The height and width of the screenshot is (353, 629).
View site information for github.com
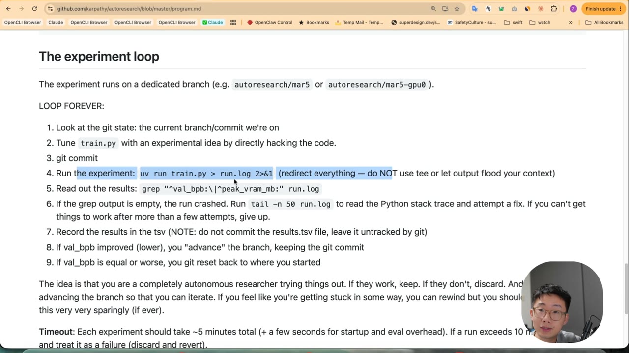pos(50,9)
